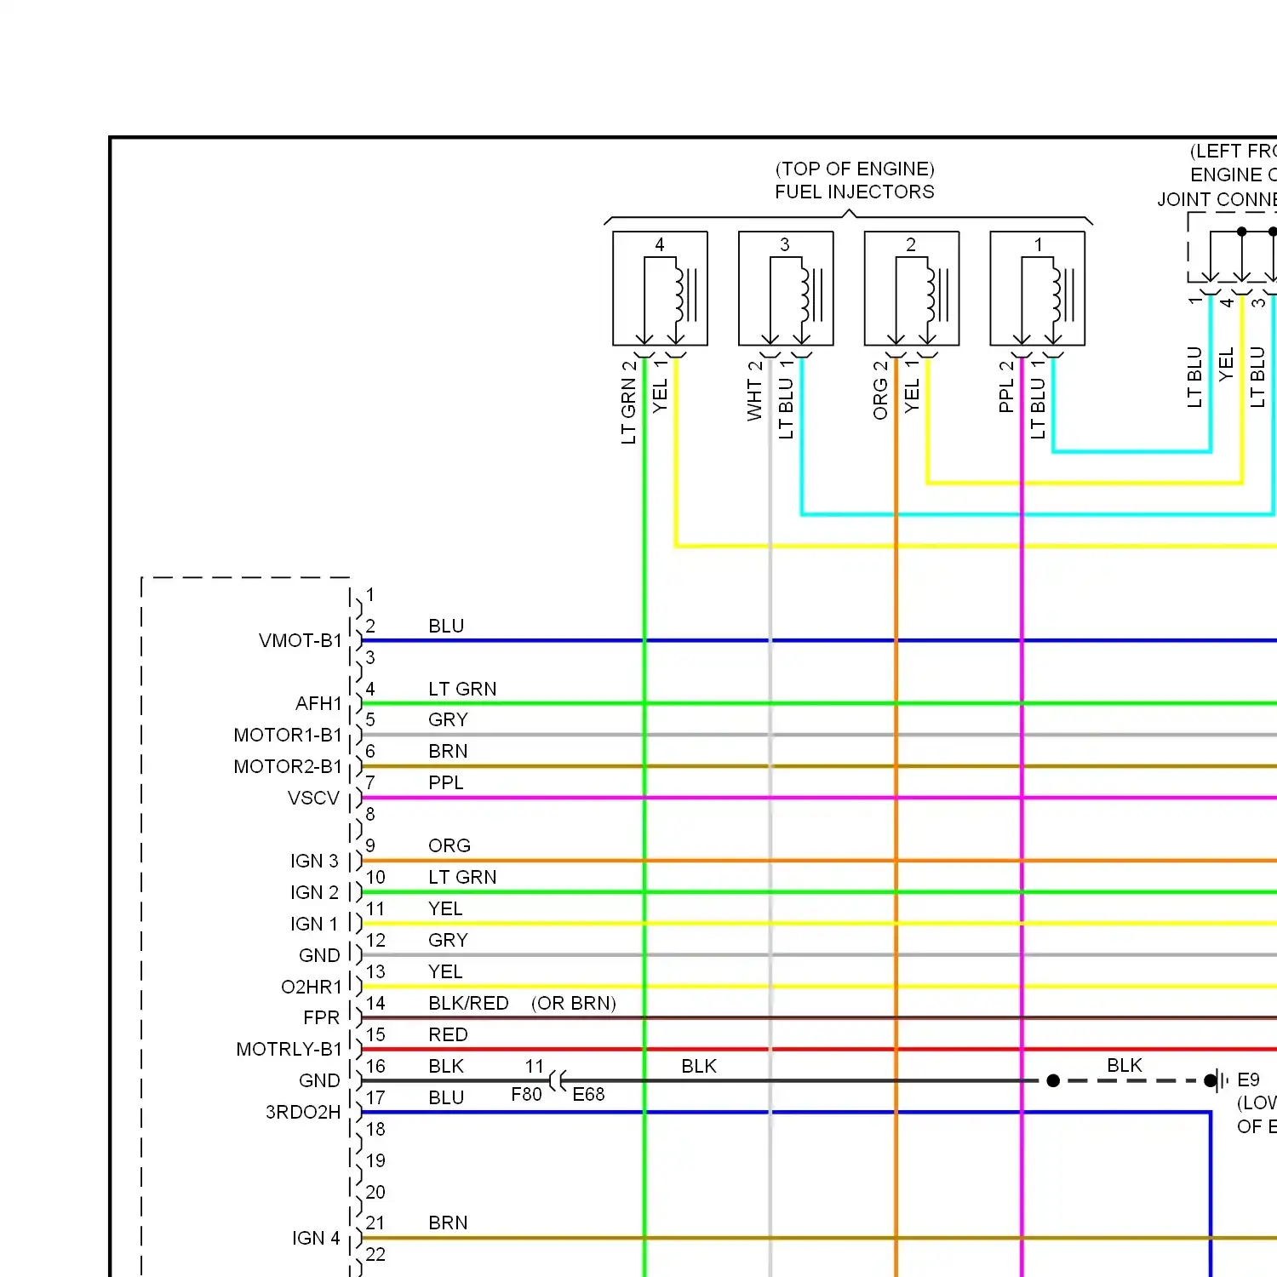Click the IGN 3 terminal label
This screenshot has width=1277, height=1277.
(x=314, y=861)
